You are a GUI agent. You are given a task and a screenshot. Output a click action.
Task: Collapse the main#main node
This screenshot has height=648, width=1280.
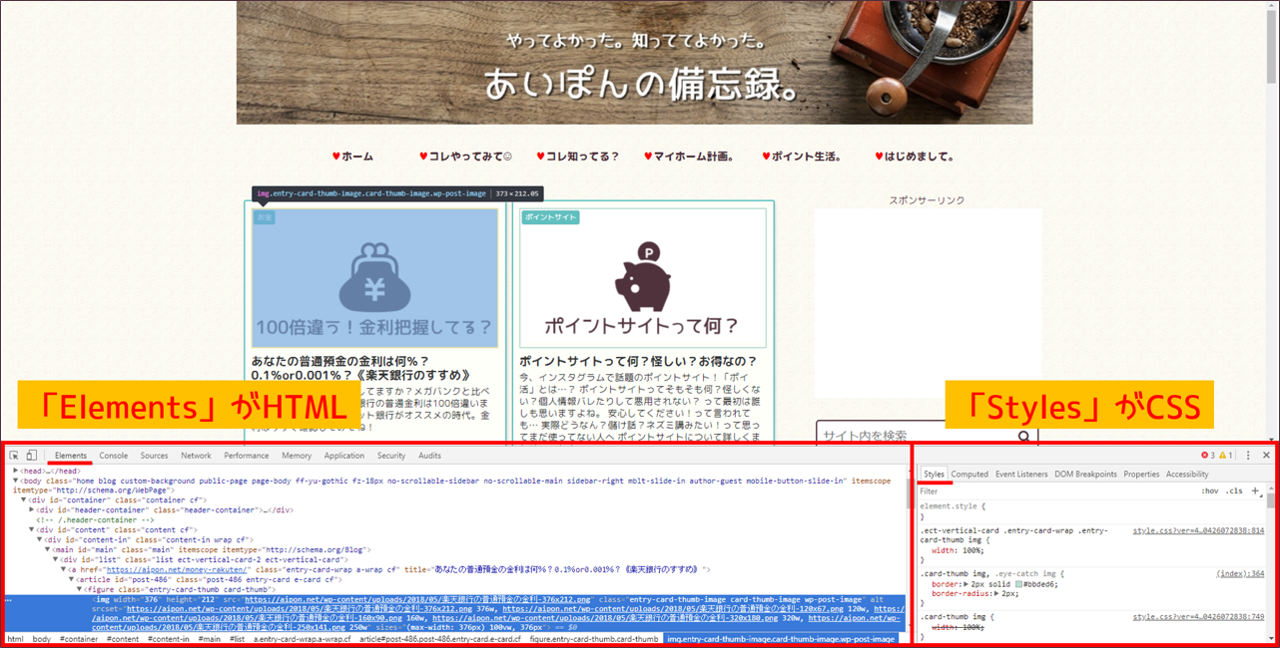(x=47, y=549)
